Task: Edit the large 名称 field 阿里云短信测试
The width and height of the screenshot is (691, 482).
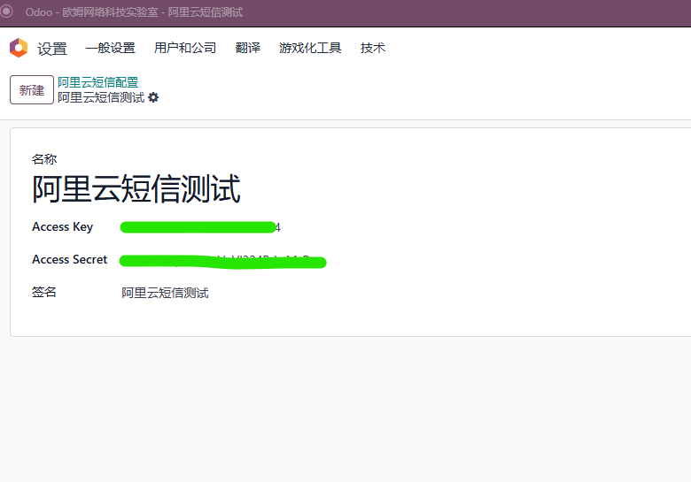Action: coord(136,188)
